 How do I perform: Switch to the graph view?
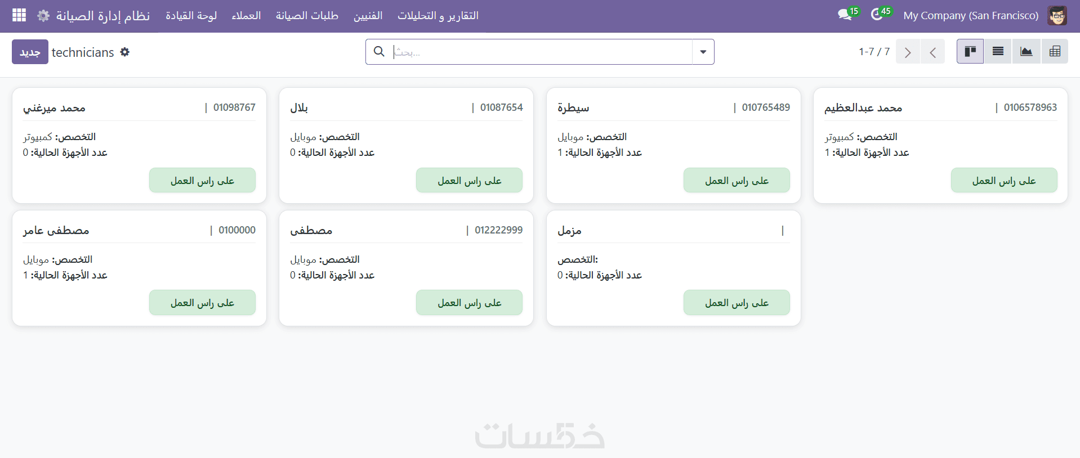coord(1026,52)
